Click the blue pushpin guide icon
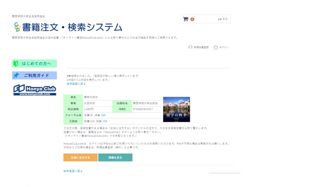This screenshot has height=187, width=332. coord(16,76)
